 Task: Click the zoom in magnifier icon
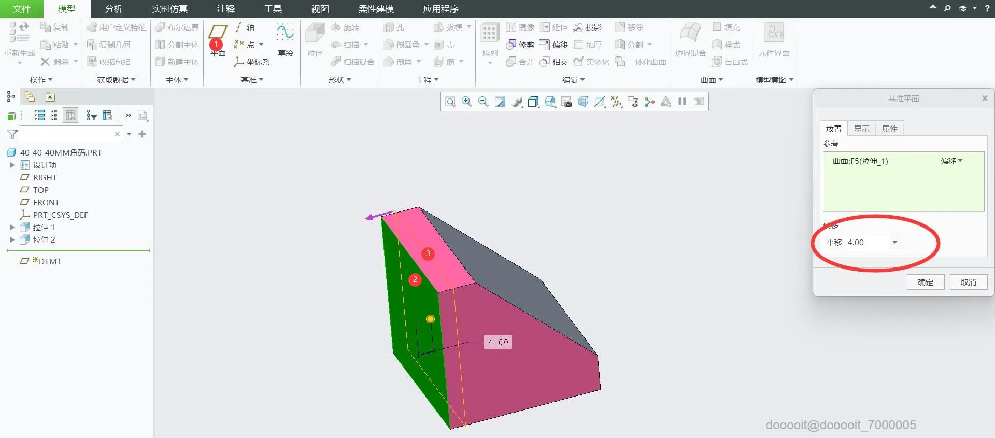point(467,102)
